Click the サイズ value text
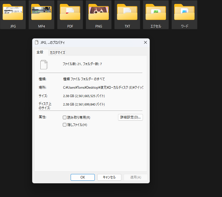The width and height of the screenshot is (222, 197). tap(84, 96)
